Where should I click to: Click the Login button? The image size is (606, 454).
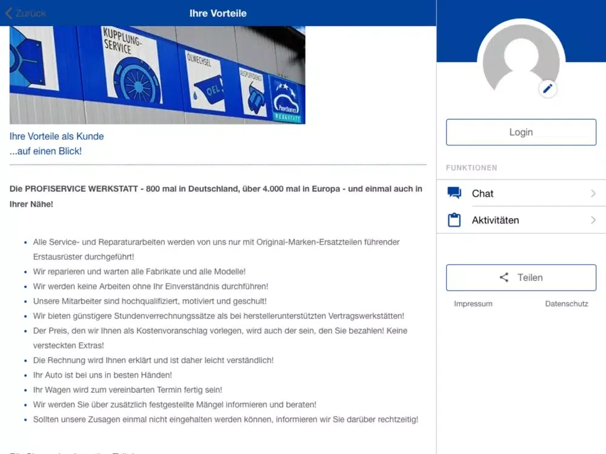pyautogui.click(x=521, y=133)
